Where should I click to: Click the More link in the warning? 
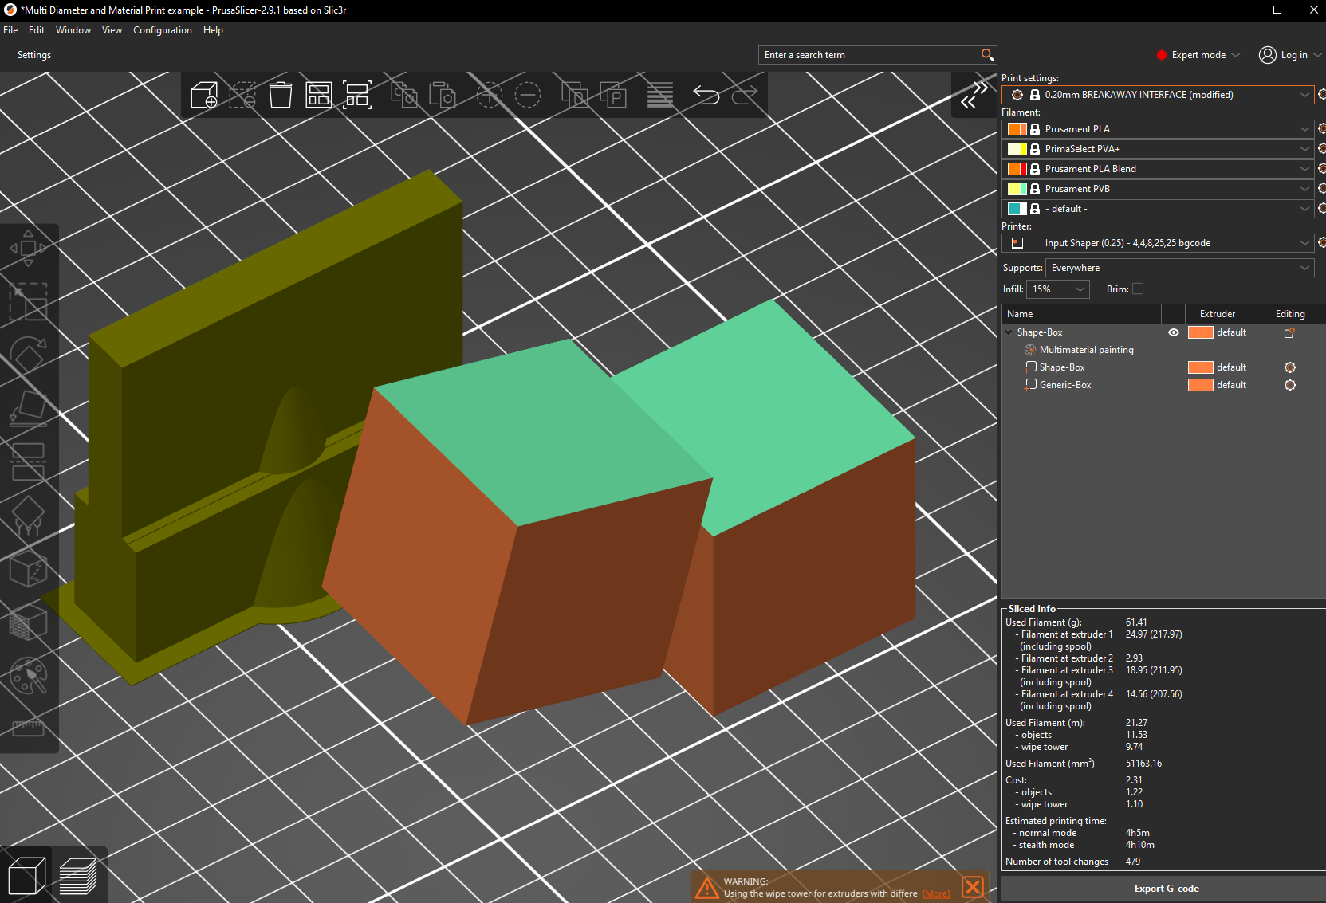pos(936,894)
